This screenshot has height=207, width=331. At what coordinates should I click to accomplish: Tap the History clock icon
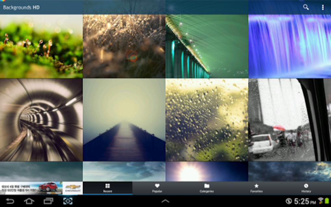tap(306, 186)
